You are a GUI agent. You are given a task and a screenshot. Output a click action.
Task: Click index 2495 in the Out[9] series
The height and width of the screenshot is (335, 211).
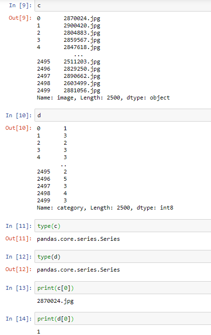(44, 62)
